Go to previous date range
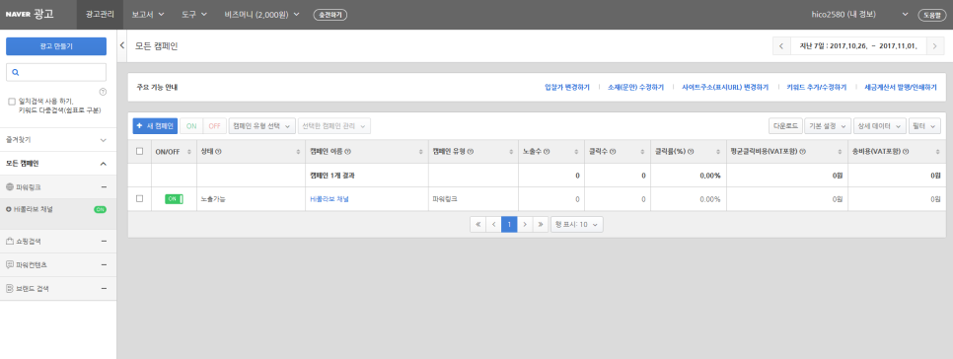The width and height of the screenshot is (953, 359). coord(781,46)
